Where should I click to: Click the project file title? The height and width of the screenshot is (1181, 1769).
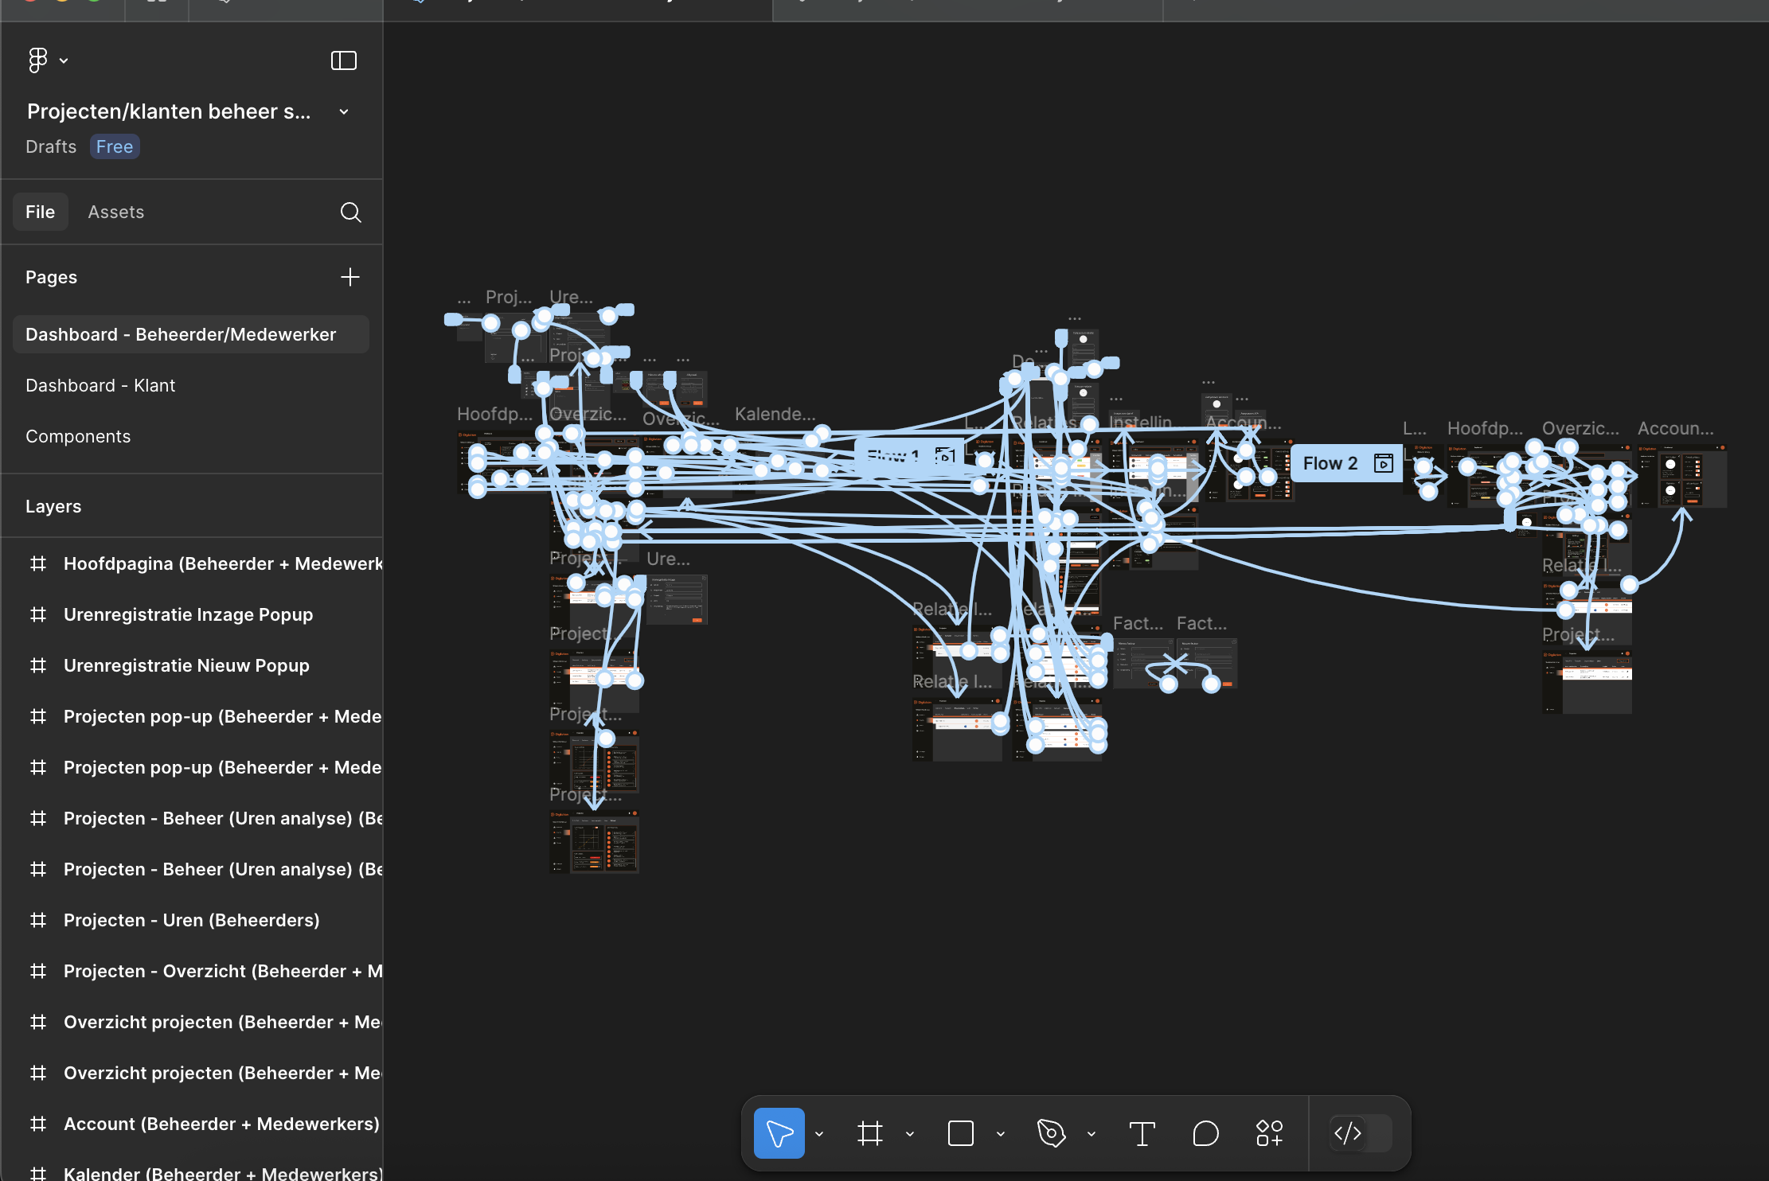coord(169,111)
